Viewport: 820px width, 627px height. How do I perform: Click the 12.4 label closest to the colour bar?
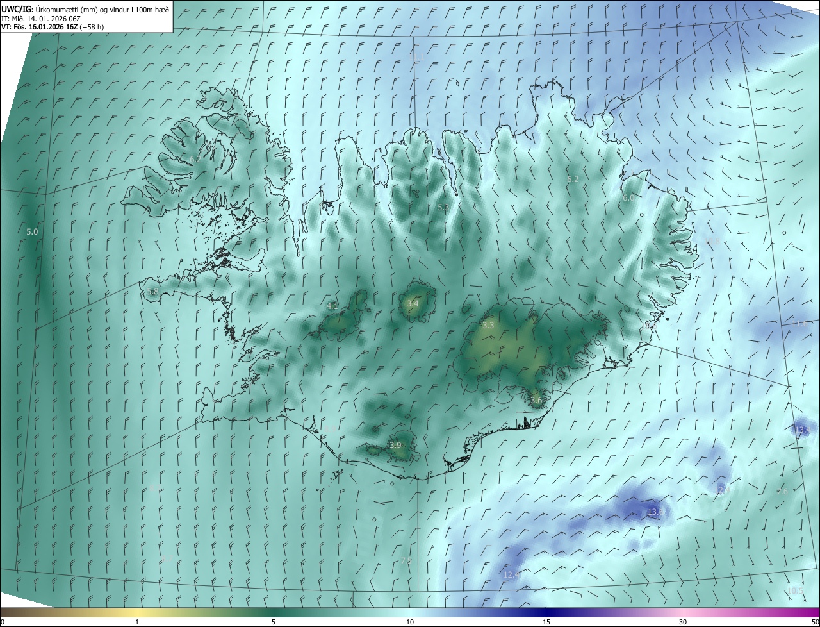pyautogui.click(x=512, y=575)
